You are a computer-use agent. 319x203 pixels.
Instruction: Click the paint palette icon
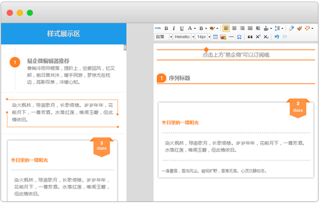pos(212,28)
